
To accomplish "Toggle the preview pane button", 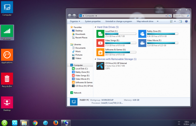I will 181,21.
